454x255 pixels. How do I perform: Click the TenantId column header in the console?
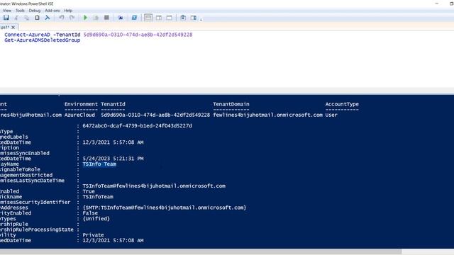tap(113, 104)
